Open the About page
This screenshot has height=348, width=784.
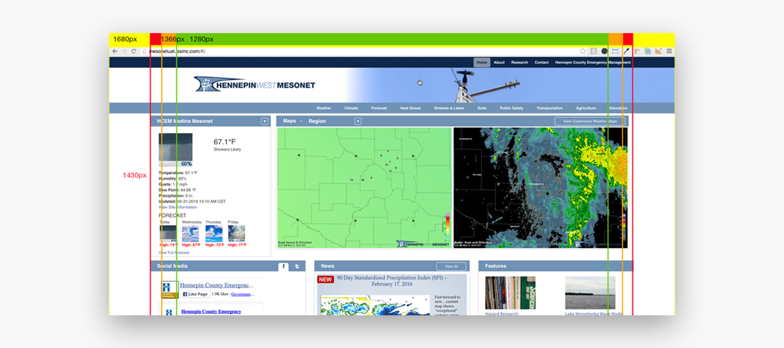coord(499,63)
